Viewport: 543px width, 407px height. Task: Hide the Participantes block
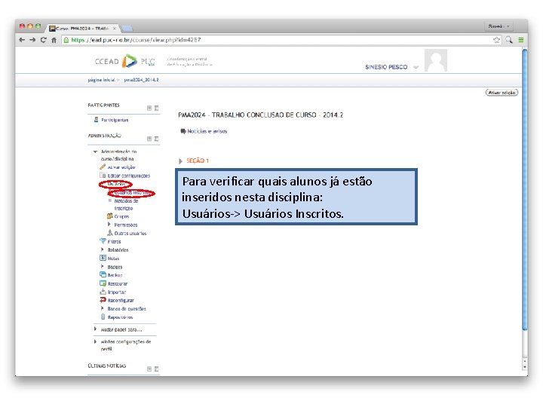[x=149, y=109]
